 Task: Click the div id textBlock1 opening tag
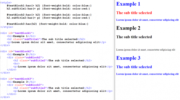[x=17, y=33]
